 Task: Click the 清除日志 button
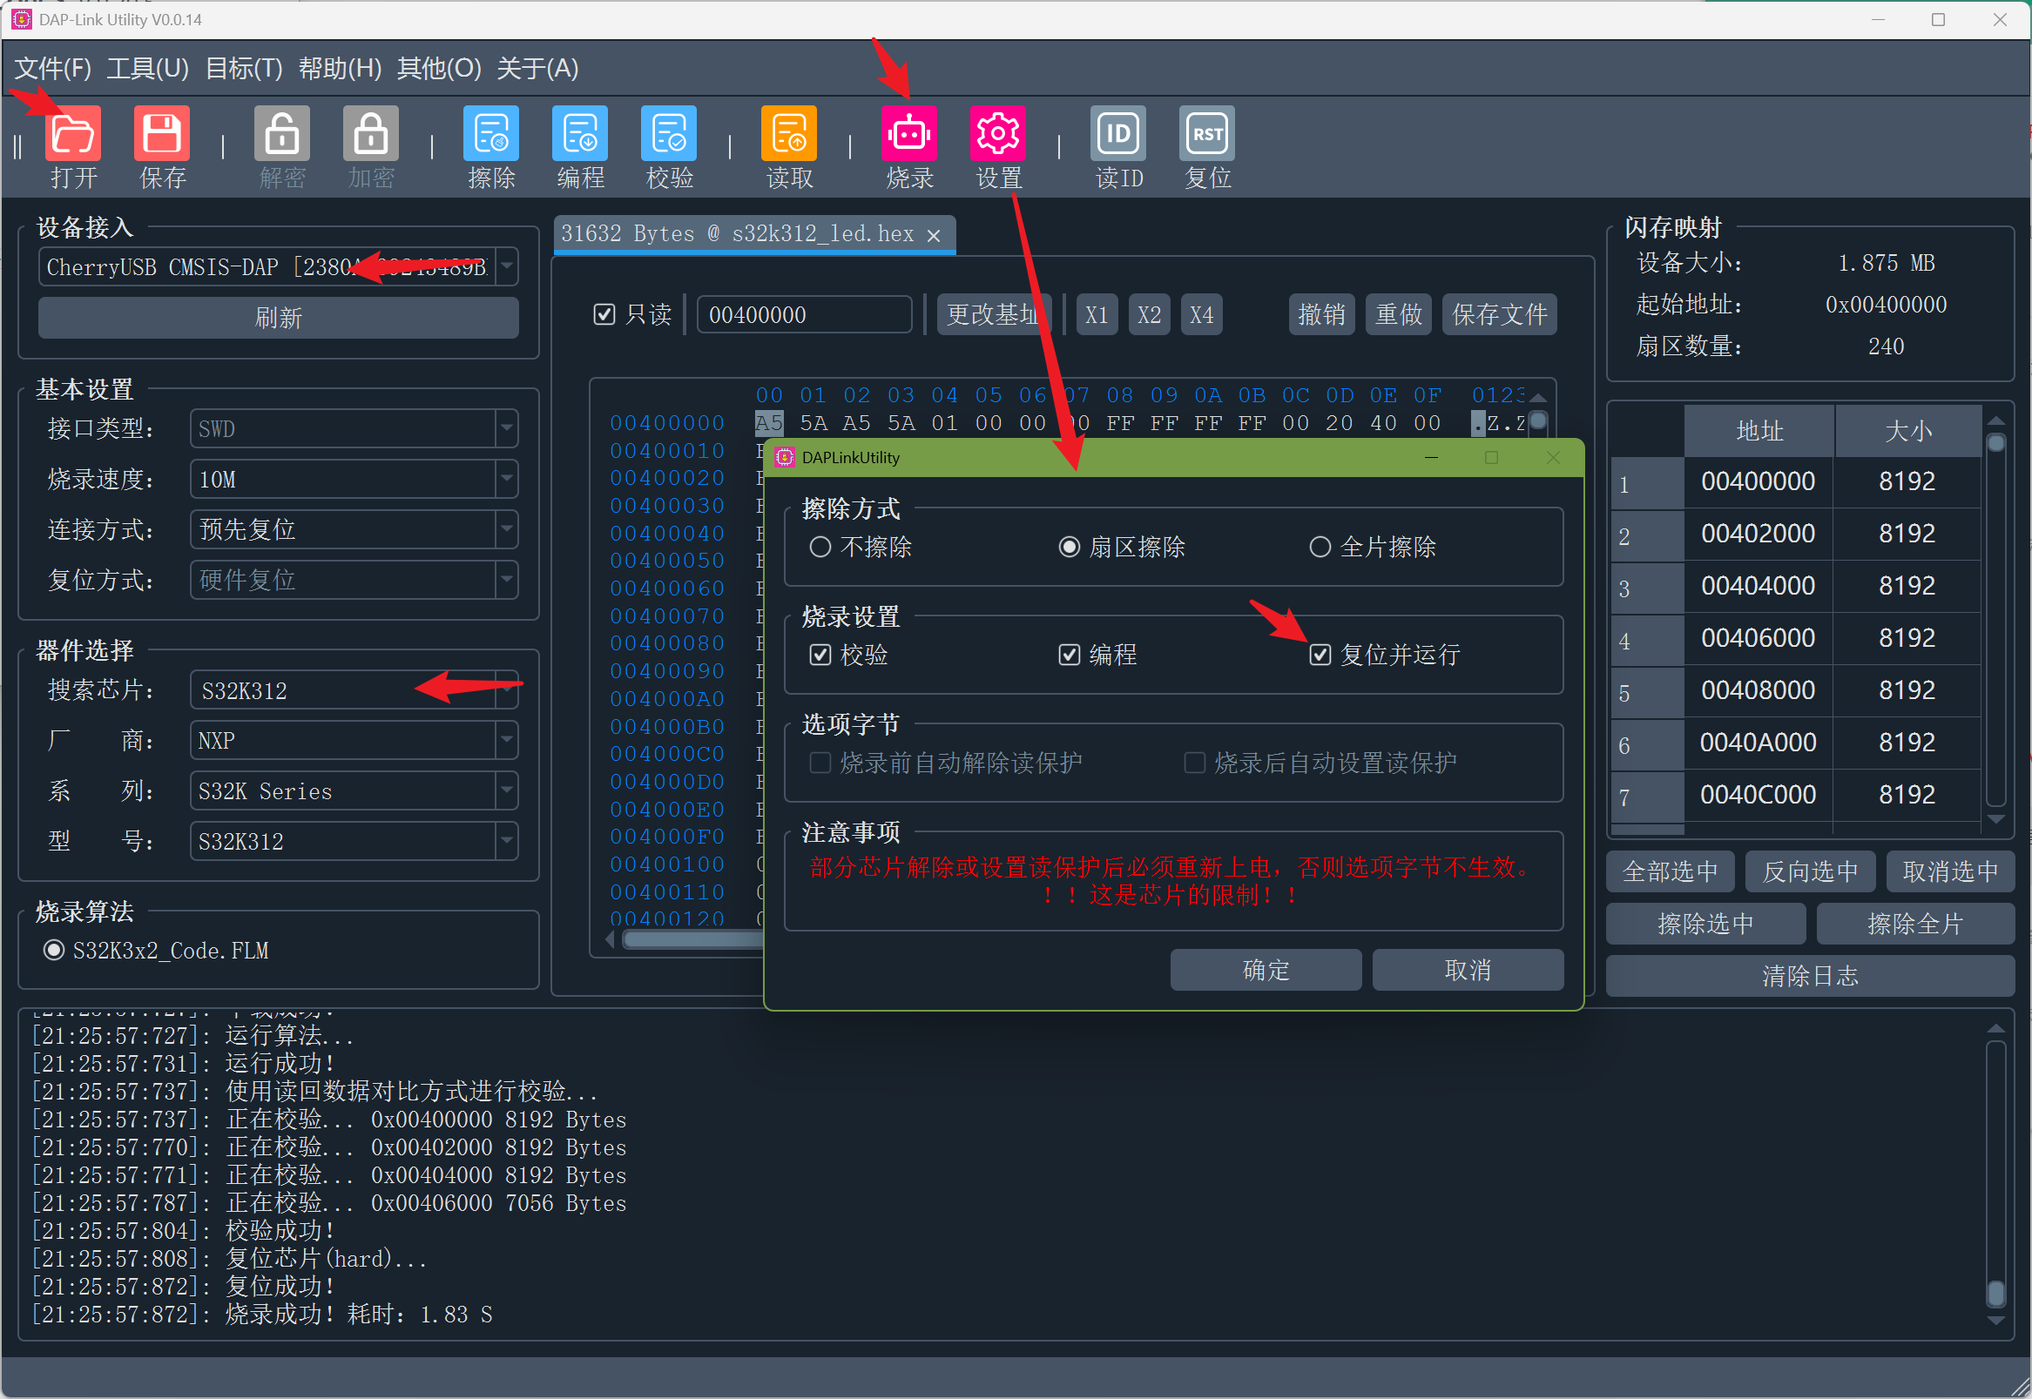pos(1809,976)
